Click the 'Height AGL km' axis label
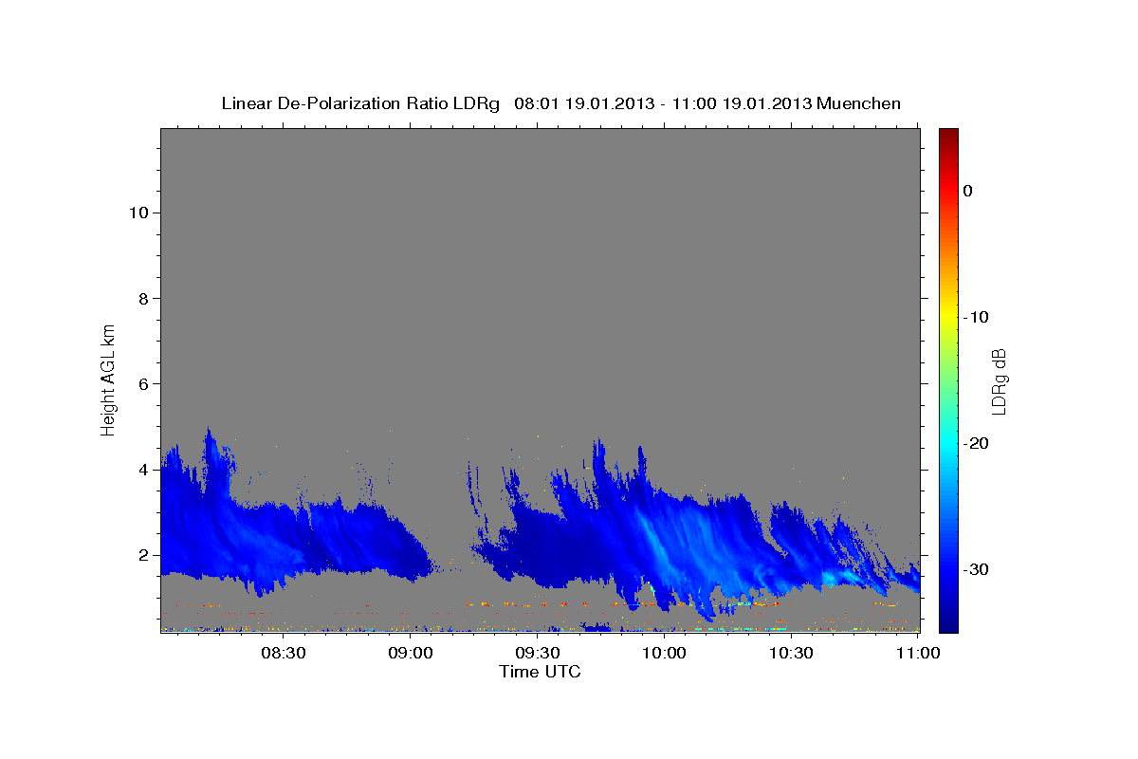Screen dimensions: 1138x759 click(x=108, y=379)
